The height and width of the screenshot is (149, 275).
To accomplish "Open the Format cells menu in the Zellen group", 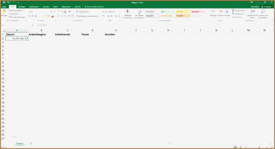I will point(227,13).
